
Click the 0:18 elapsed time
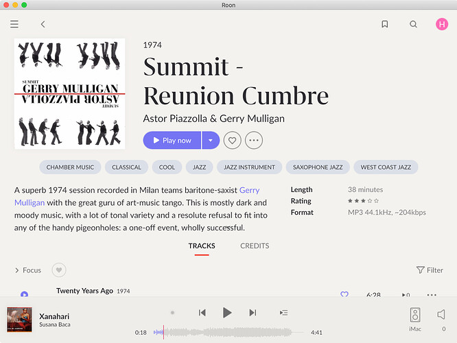pyautogui.click(x=141, y=333)
